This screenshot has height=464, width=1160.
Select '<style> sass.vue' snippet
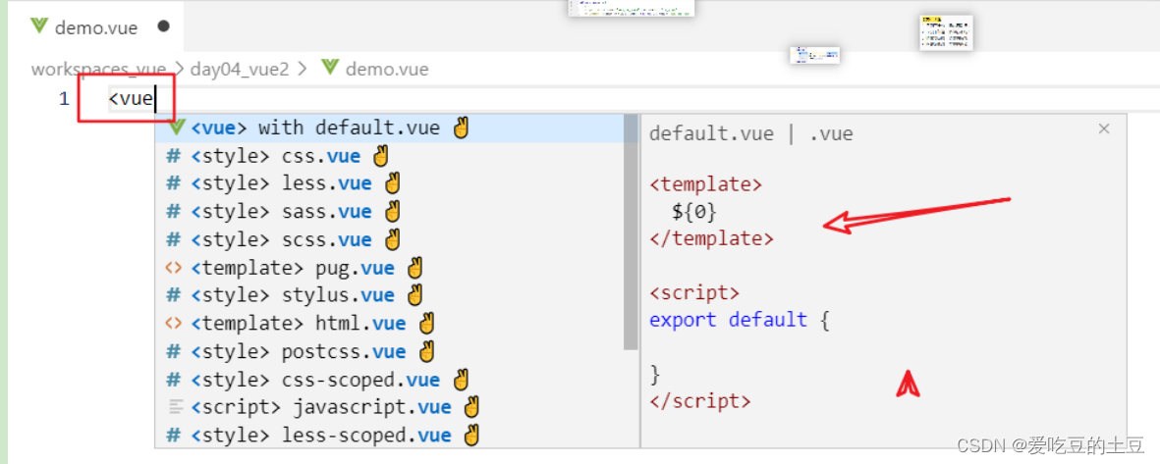[x=281, y=212]
